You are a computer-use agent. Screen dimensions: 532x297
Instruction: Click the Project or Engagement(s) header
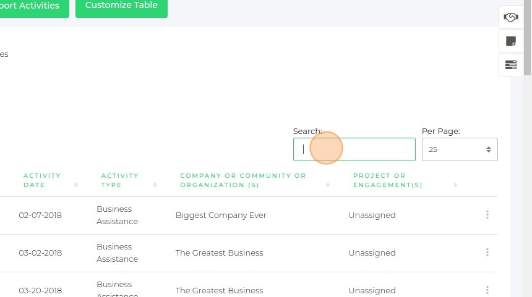pos(388,180)
